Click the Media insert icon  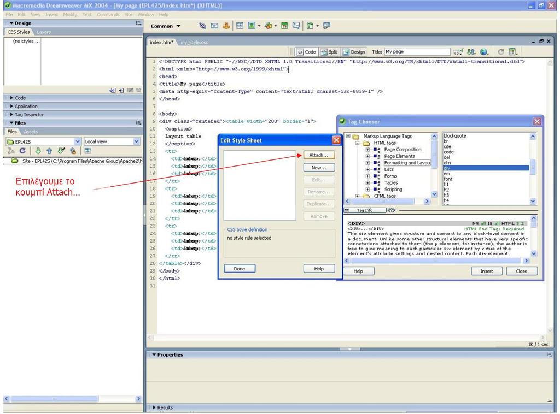[x=268, y=26]
